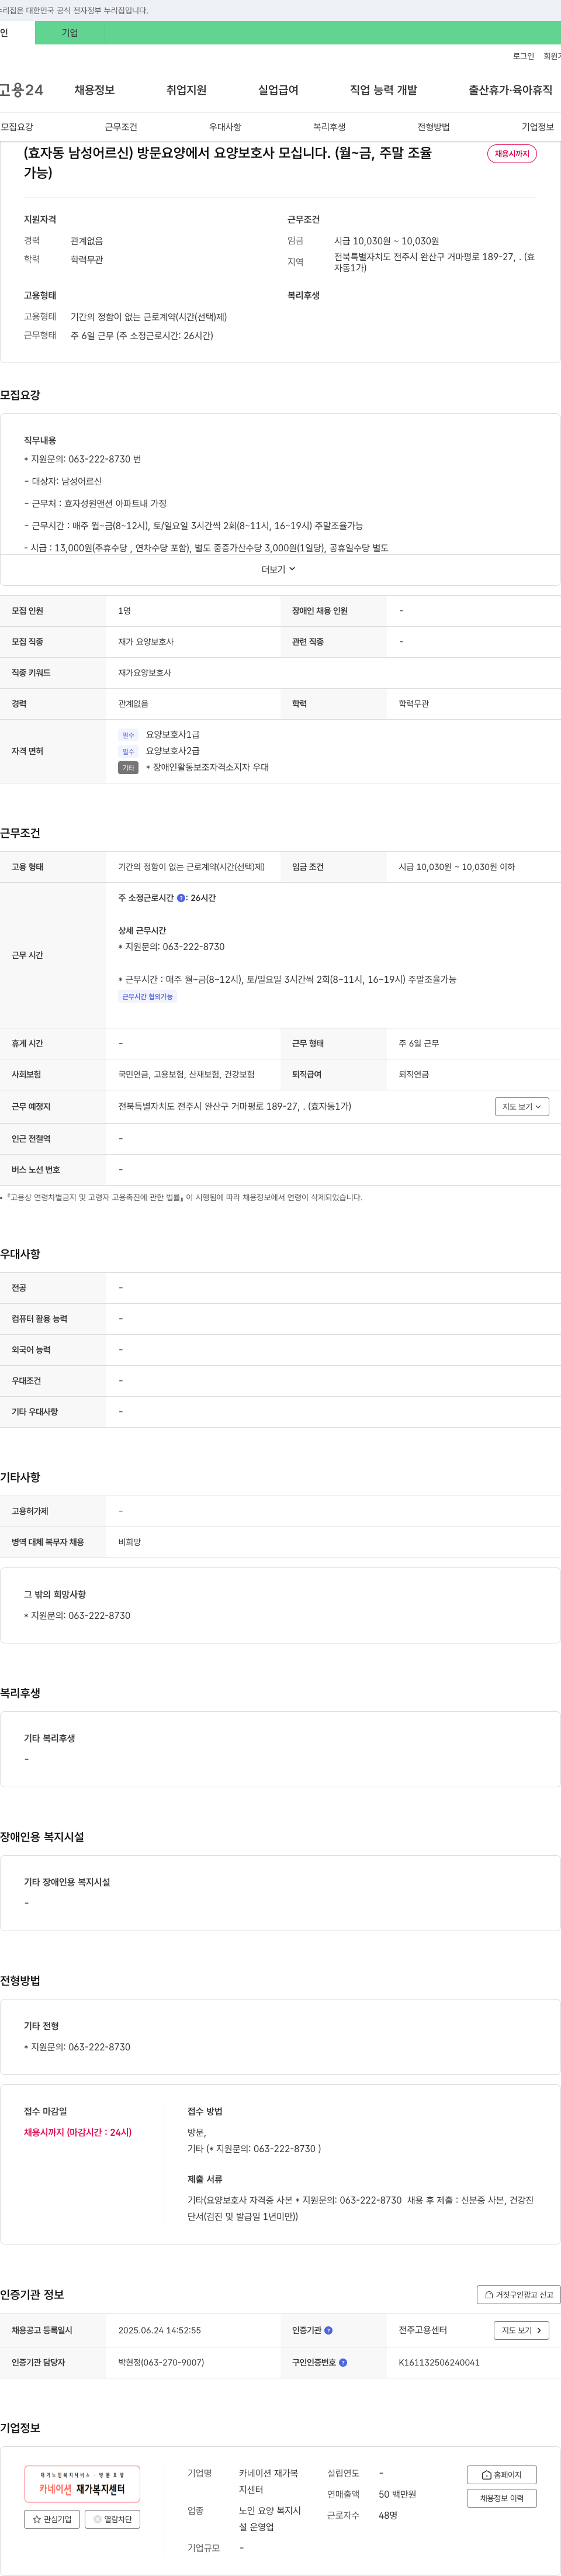
Task: Click the 근무시간 협의가능 badge
Action: (147, 997)
